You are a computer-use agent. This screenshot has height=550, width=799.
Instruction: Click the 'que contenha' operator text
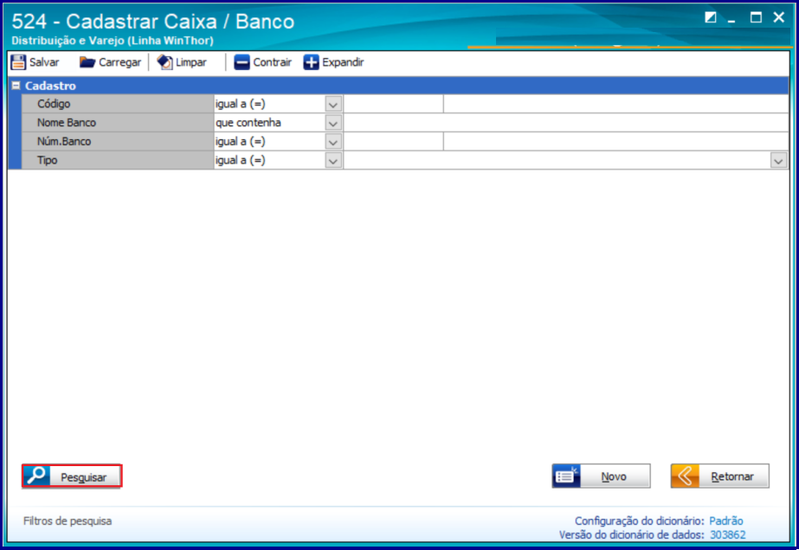248,123
